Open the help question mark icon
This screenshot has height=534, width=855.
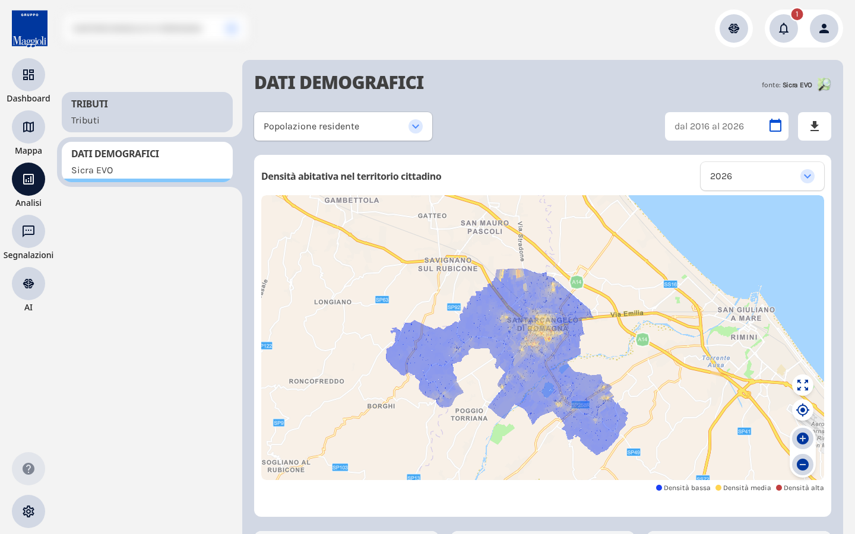click(x=28, y=469)
